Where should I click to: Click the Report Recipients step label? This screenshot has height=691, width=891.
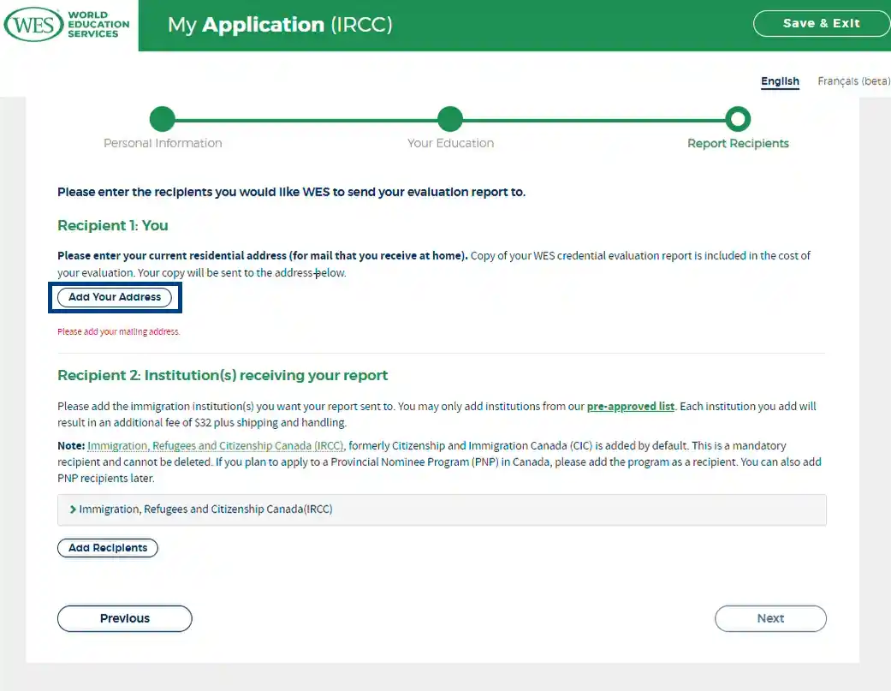click(x=738, y=143)
